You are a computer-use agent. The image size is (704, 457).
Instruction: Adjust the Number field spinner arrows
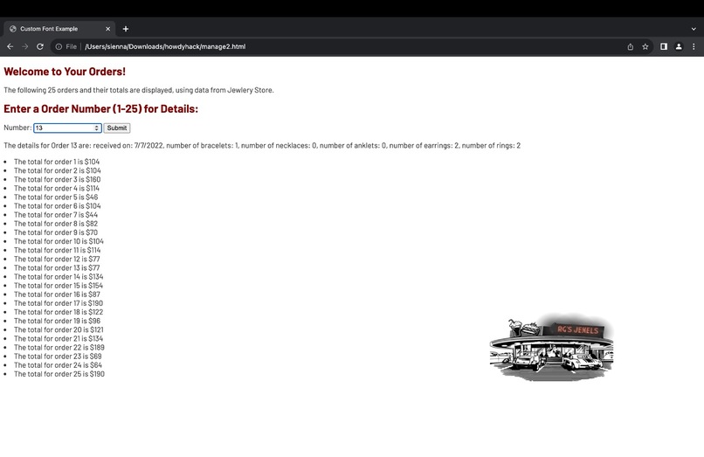pyautogui.click(x=97, y=128)
